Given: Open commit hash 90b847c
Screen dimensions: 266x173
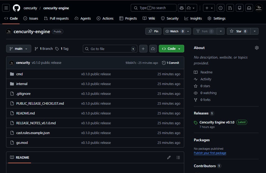Looking at the screenshot, I should pyautogui.click(x=131, y=63).
